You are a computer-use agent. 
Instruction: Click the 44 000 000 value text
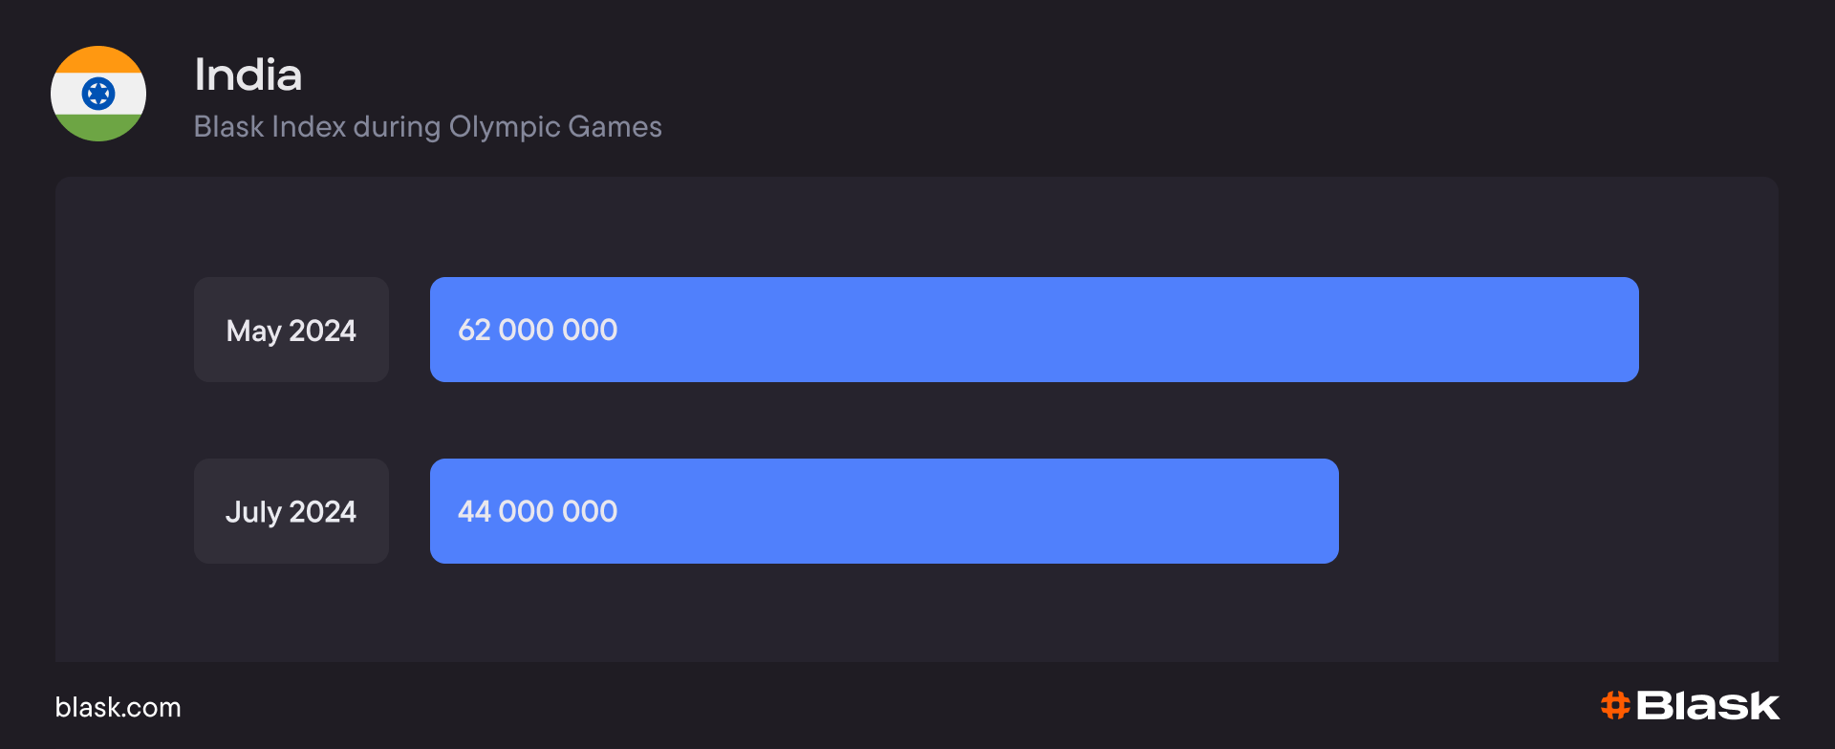537,511
